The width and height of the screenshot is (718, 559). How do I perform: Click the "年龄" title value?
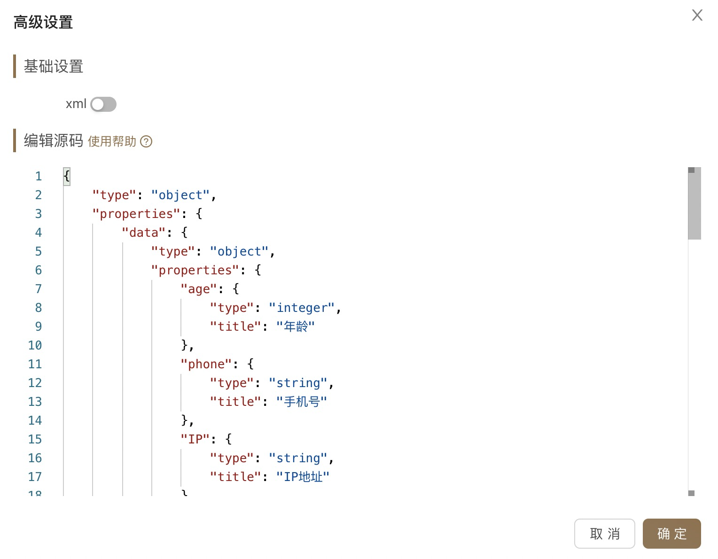296,326
